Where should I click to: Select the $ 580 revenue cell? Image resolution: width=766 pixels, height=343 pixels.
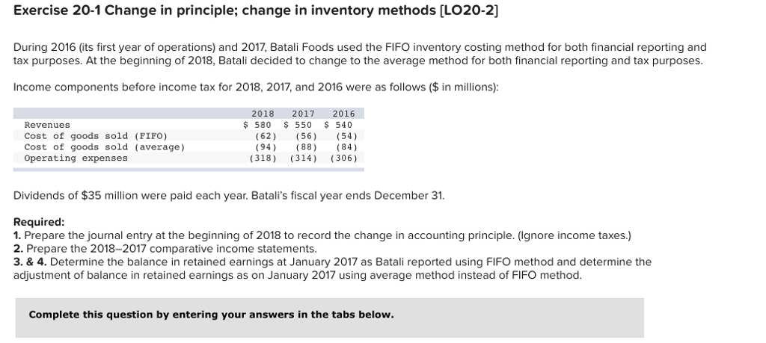pyautogui.click(x=257, y=125)
